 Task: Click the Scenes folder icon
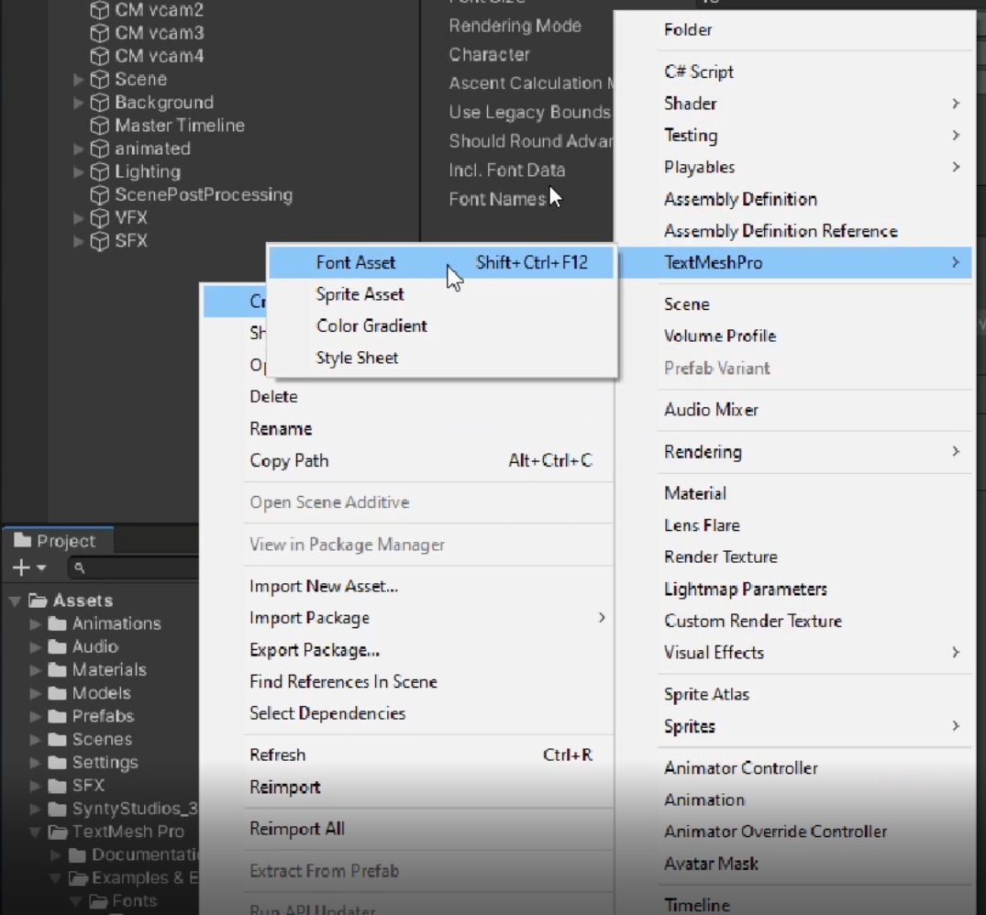[57, 739]
